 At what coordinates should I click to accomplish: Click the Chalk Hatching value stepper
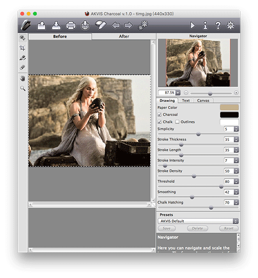pyautogui.click(x=236, y=203)
